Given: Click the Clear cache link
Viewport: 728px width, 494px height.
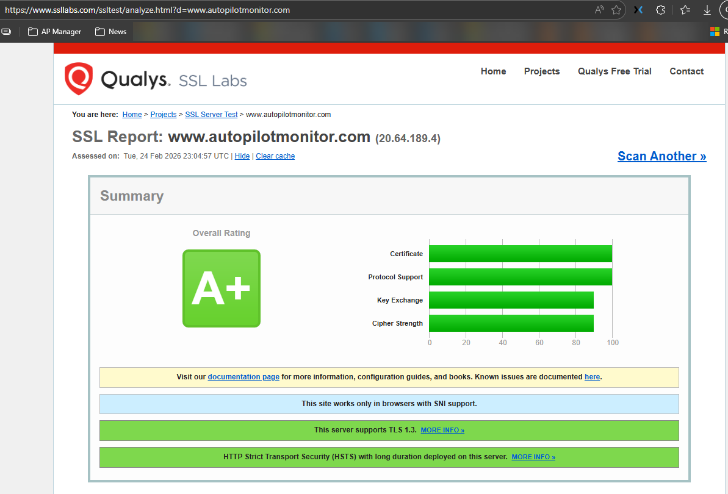Looking at the screenshot, I should [275, 156].
